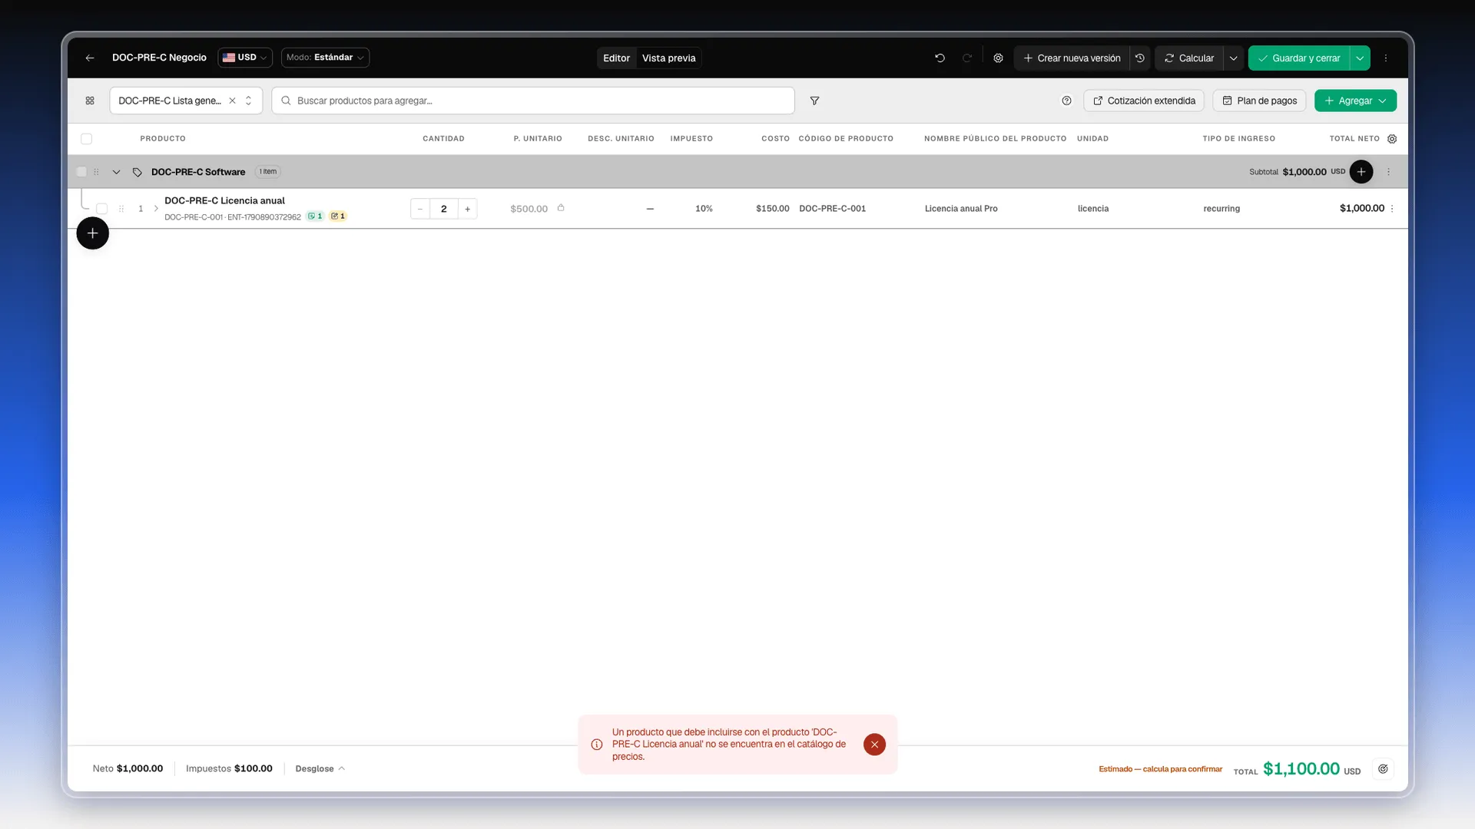Click the undo icon in top bar
Screen dimensions: 1475x829
pos(940,58)
